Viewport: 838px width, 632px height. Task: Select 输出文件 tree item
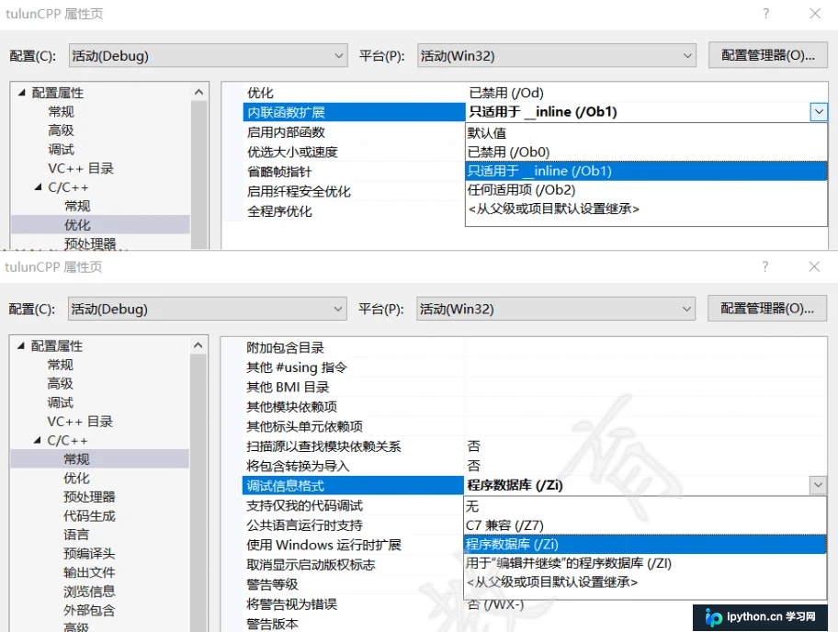point(89,572)
